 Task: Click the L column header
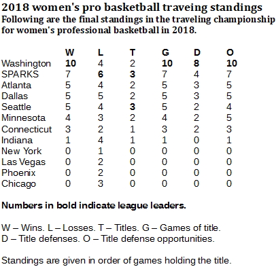point(101,52)
